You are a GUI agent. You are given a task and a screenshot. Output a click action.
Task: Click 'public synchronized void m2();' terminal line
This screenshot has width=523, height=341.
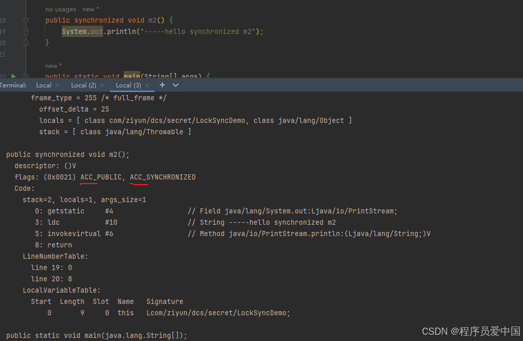[x=68, y=154]
